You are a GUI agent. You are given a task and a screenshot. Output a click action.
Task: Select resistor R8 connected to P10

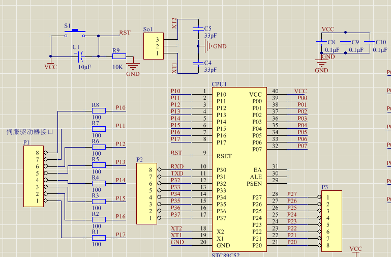tap(98, 110)
